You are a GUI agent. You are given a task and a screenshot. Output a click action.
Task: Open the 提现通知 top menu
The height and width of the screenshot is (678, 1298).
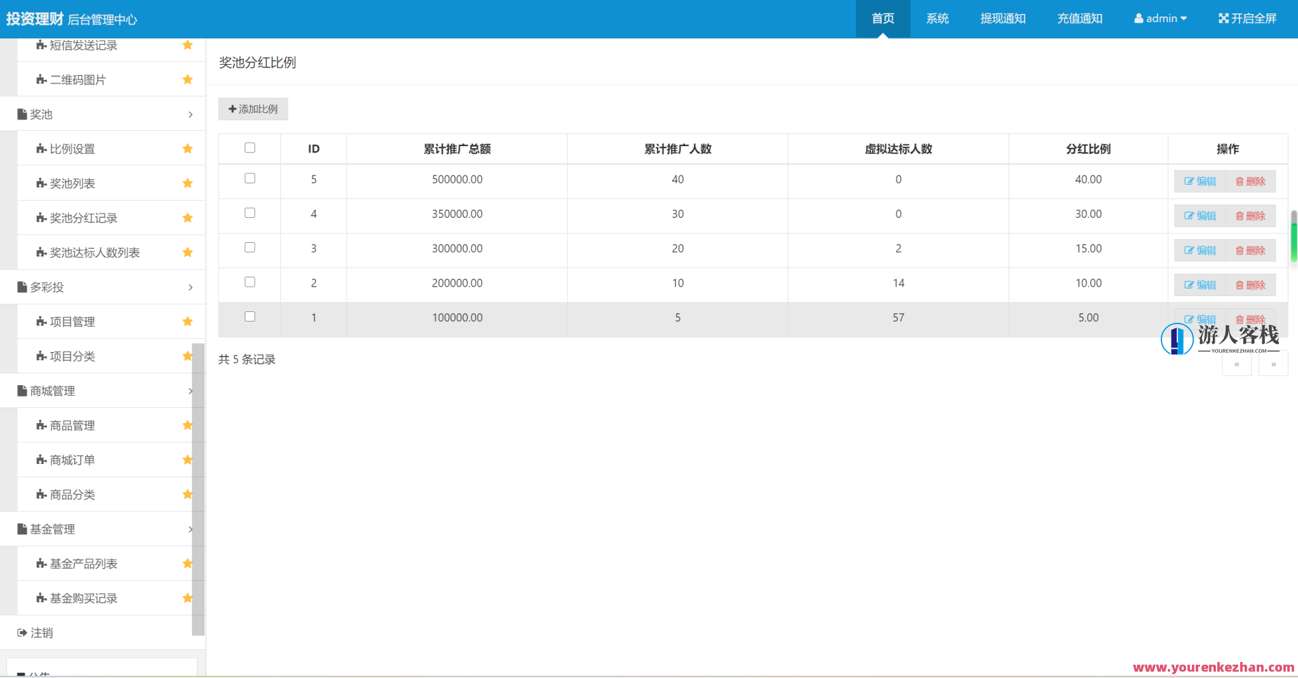[1003, 18]
